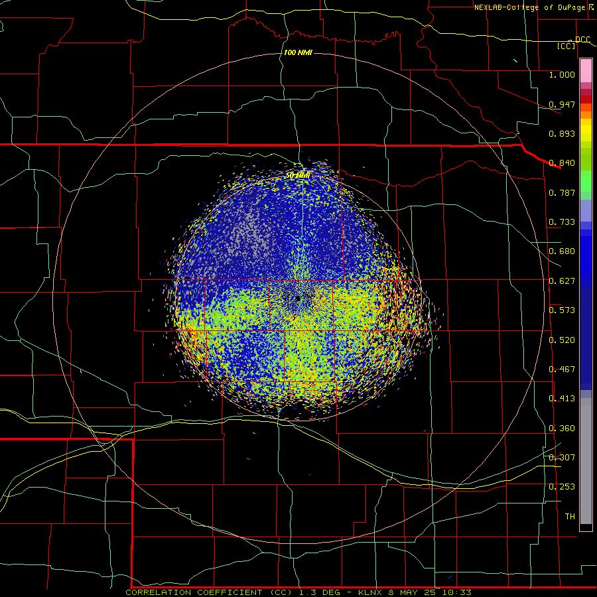The image size is (597, 597).
Task: Click the 100 NMI range ring label
Action: pyautogui.click(x=298, y=52)
